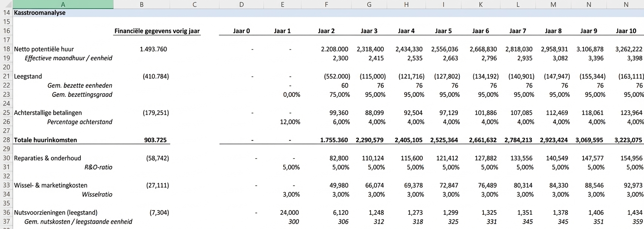Click the 'Totale huurinkomsten' label cell
Screen dimensions: 644x229
coord(45,140)
